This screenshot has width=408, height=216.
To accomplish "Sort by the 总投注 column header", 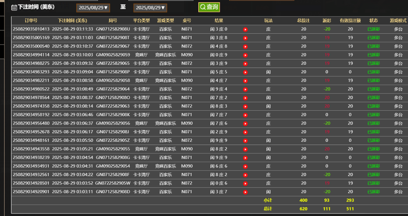I will click(303, 20).
